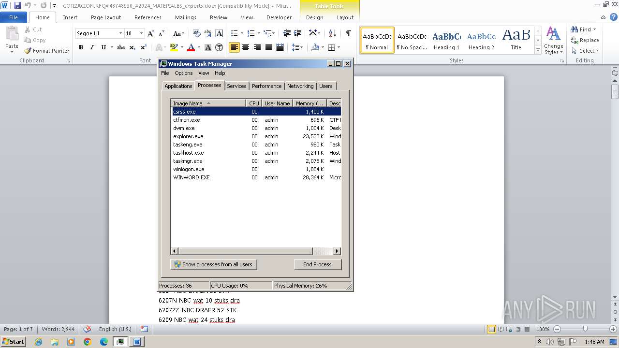Open the Line Spacing dropdown
The width and height of the screenshot is (619, 348).
click(297, 47)
